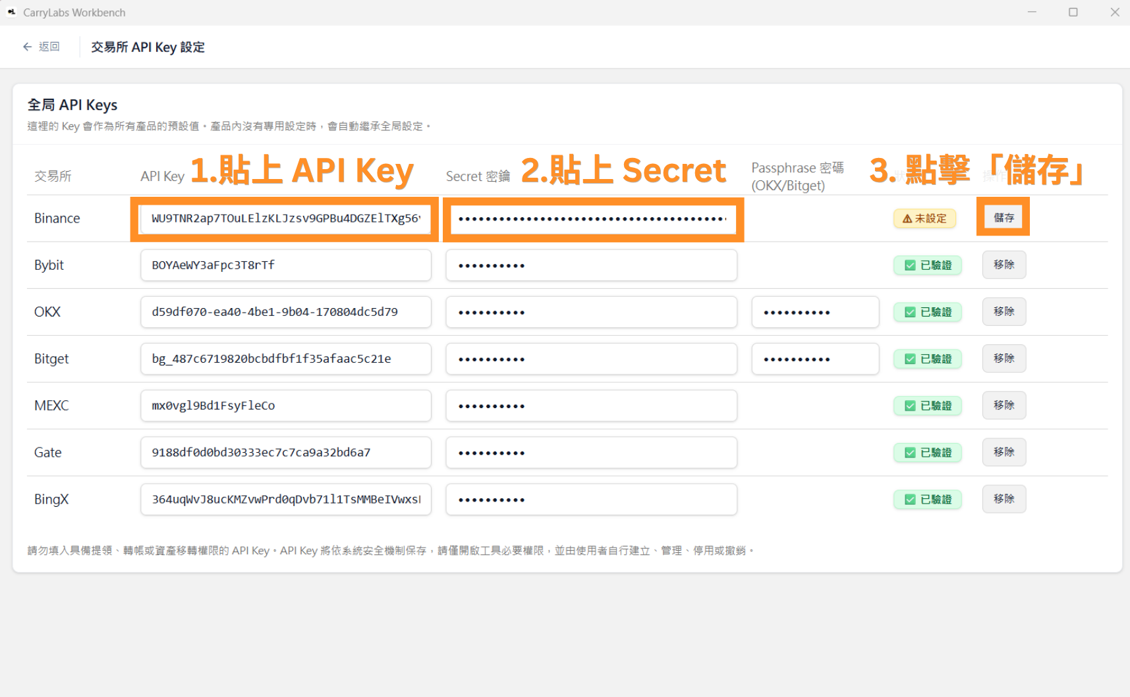Click the CarryLabs Workbench app icon
Viewport: 1130px width, 697px height.
point(11,12)
